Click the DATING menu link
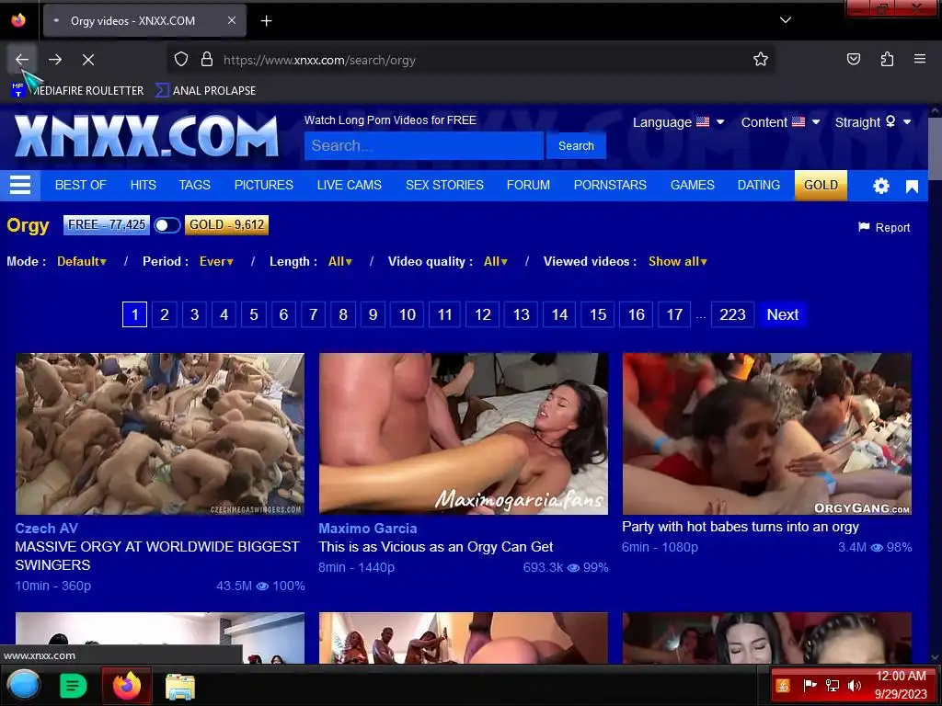This screenshot has height=706, width=942. [x=759, y=185]
